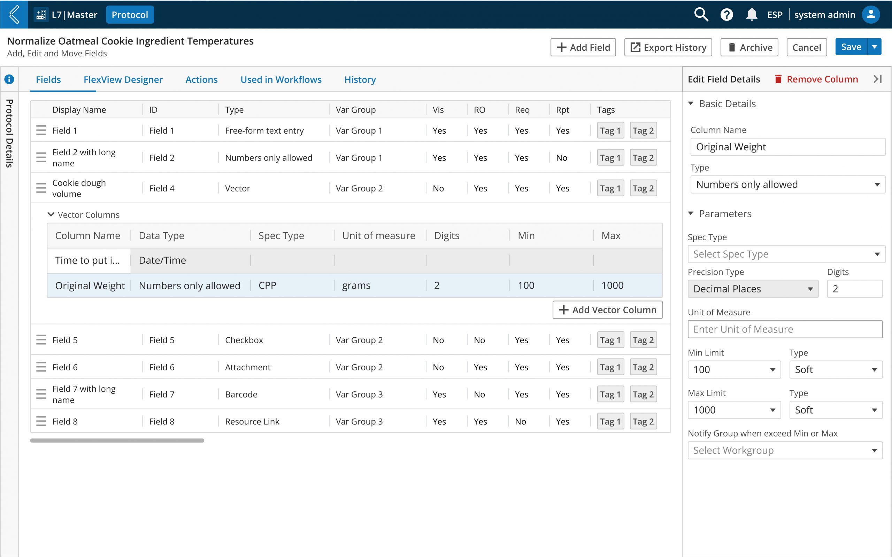Open the Save button dropdown arrow
Viewport: 892px width, 557px height.
point(874,47)
